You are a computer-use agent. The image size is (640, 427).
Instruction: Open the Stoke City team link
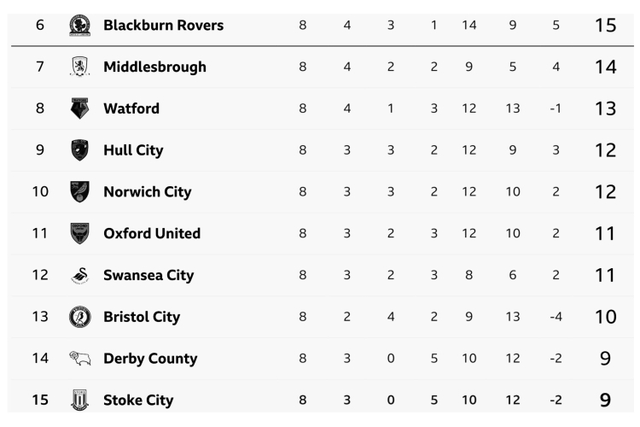138,400
